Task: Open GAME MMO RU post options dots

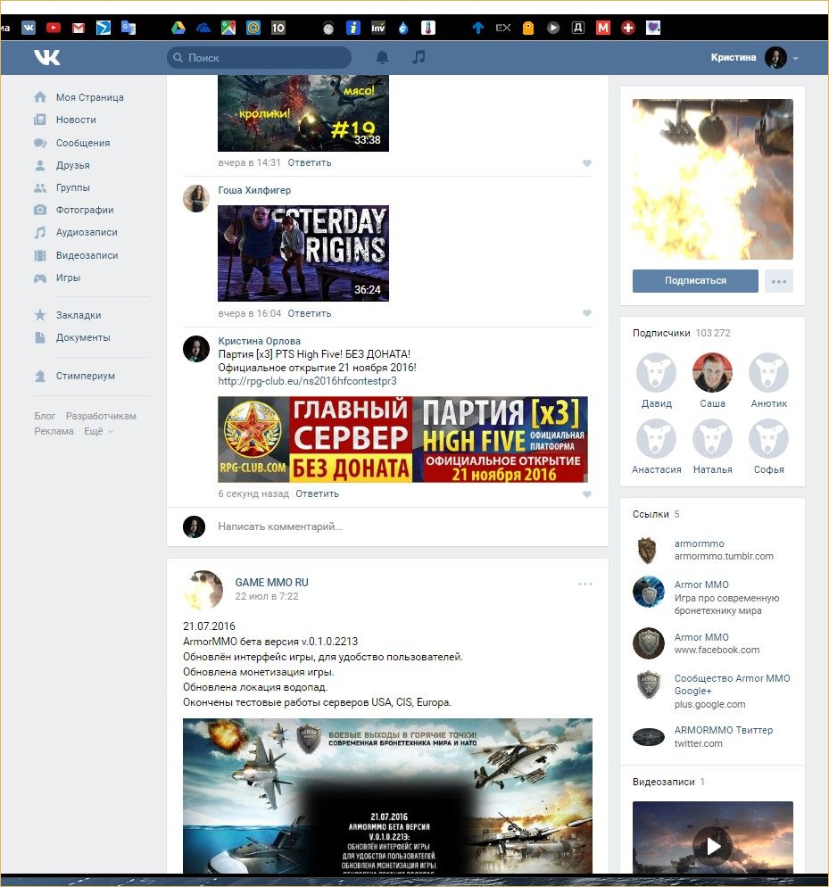Action: pos(585,584)
